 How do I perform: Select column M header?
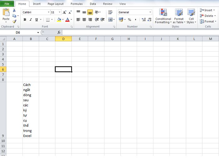click(x=211, y=39)
